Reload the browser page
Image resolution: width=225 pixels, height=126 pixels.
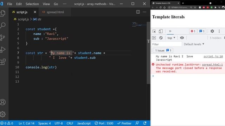coord(160,7)
